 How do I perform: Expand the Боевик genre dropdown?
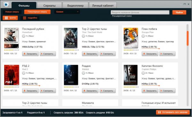(67, 12)
